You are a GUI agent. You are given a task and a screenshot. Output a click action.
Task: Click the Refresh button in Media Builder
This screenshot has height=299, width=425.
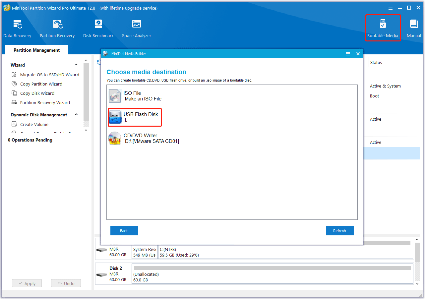340,230
